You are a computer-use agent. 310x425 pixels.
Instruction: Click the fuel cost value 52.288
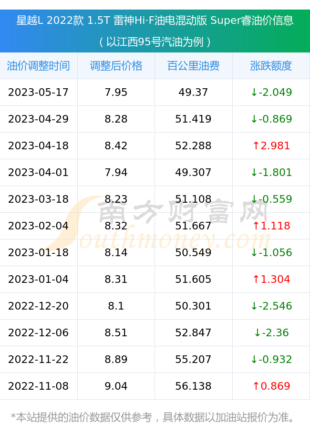(193, 145)
